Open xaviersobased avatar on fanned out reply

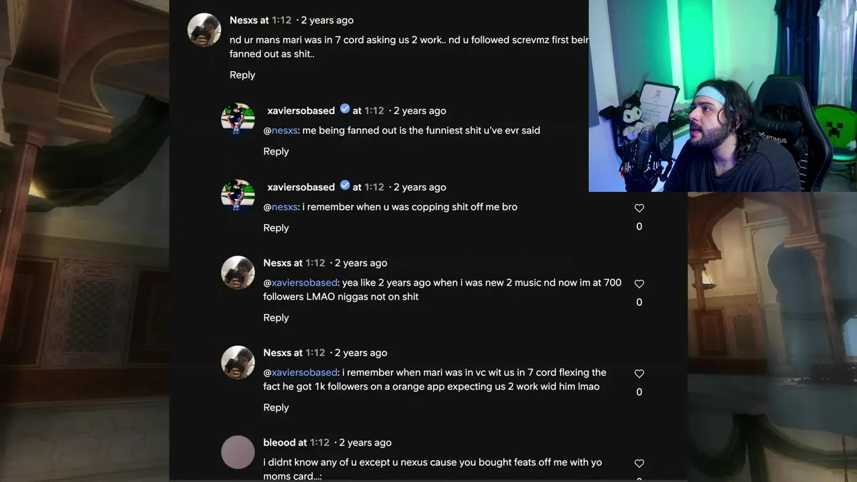(x=238, y=119)
